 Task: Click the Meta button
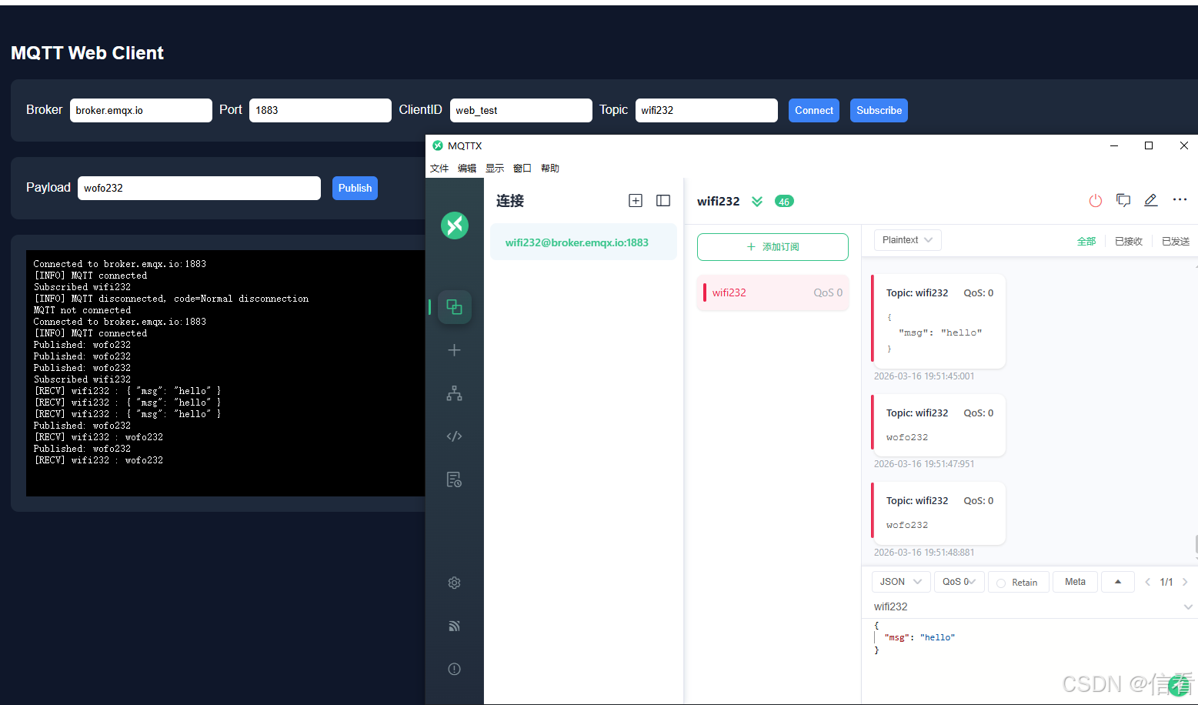pyautogui.click(x=1075, y=582)
